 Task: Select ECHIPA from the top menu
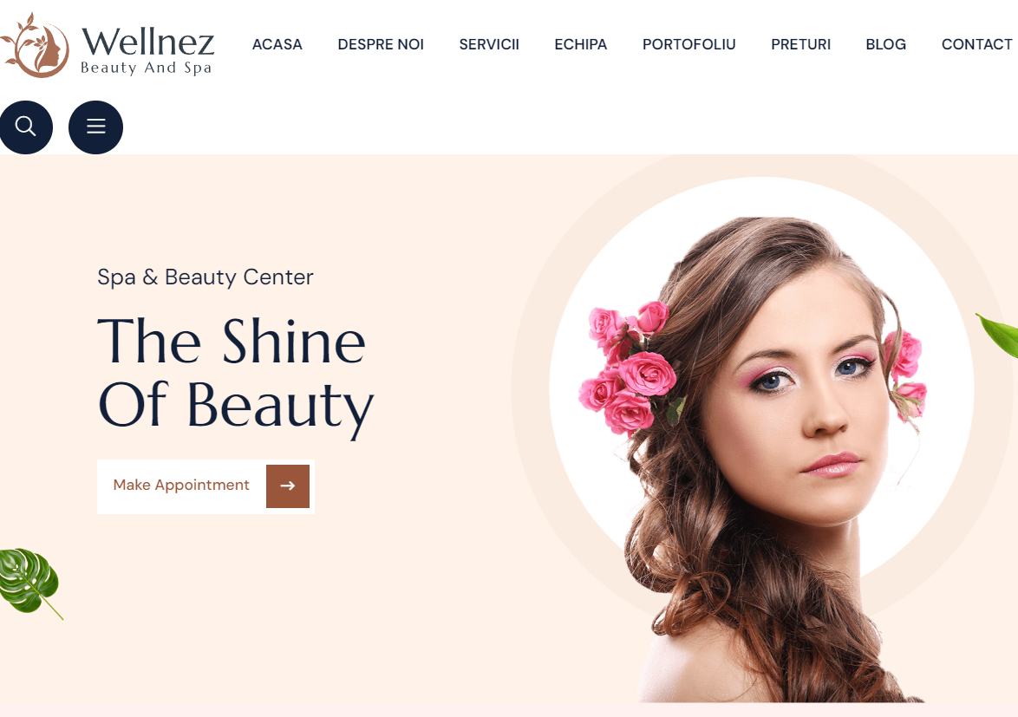coord(580,45)
